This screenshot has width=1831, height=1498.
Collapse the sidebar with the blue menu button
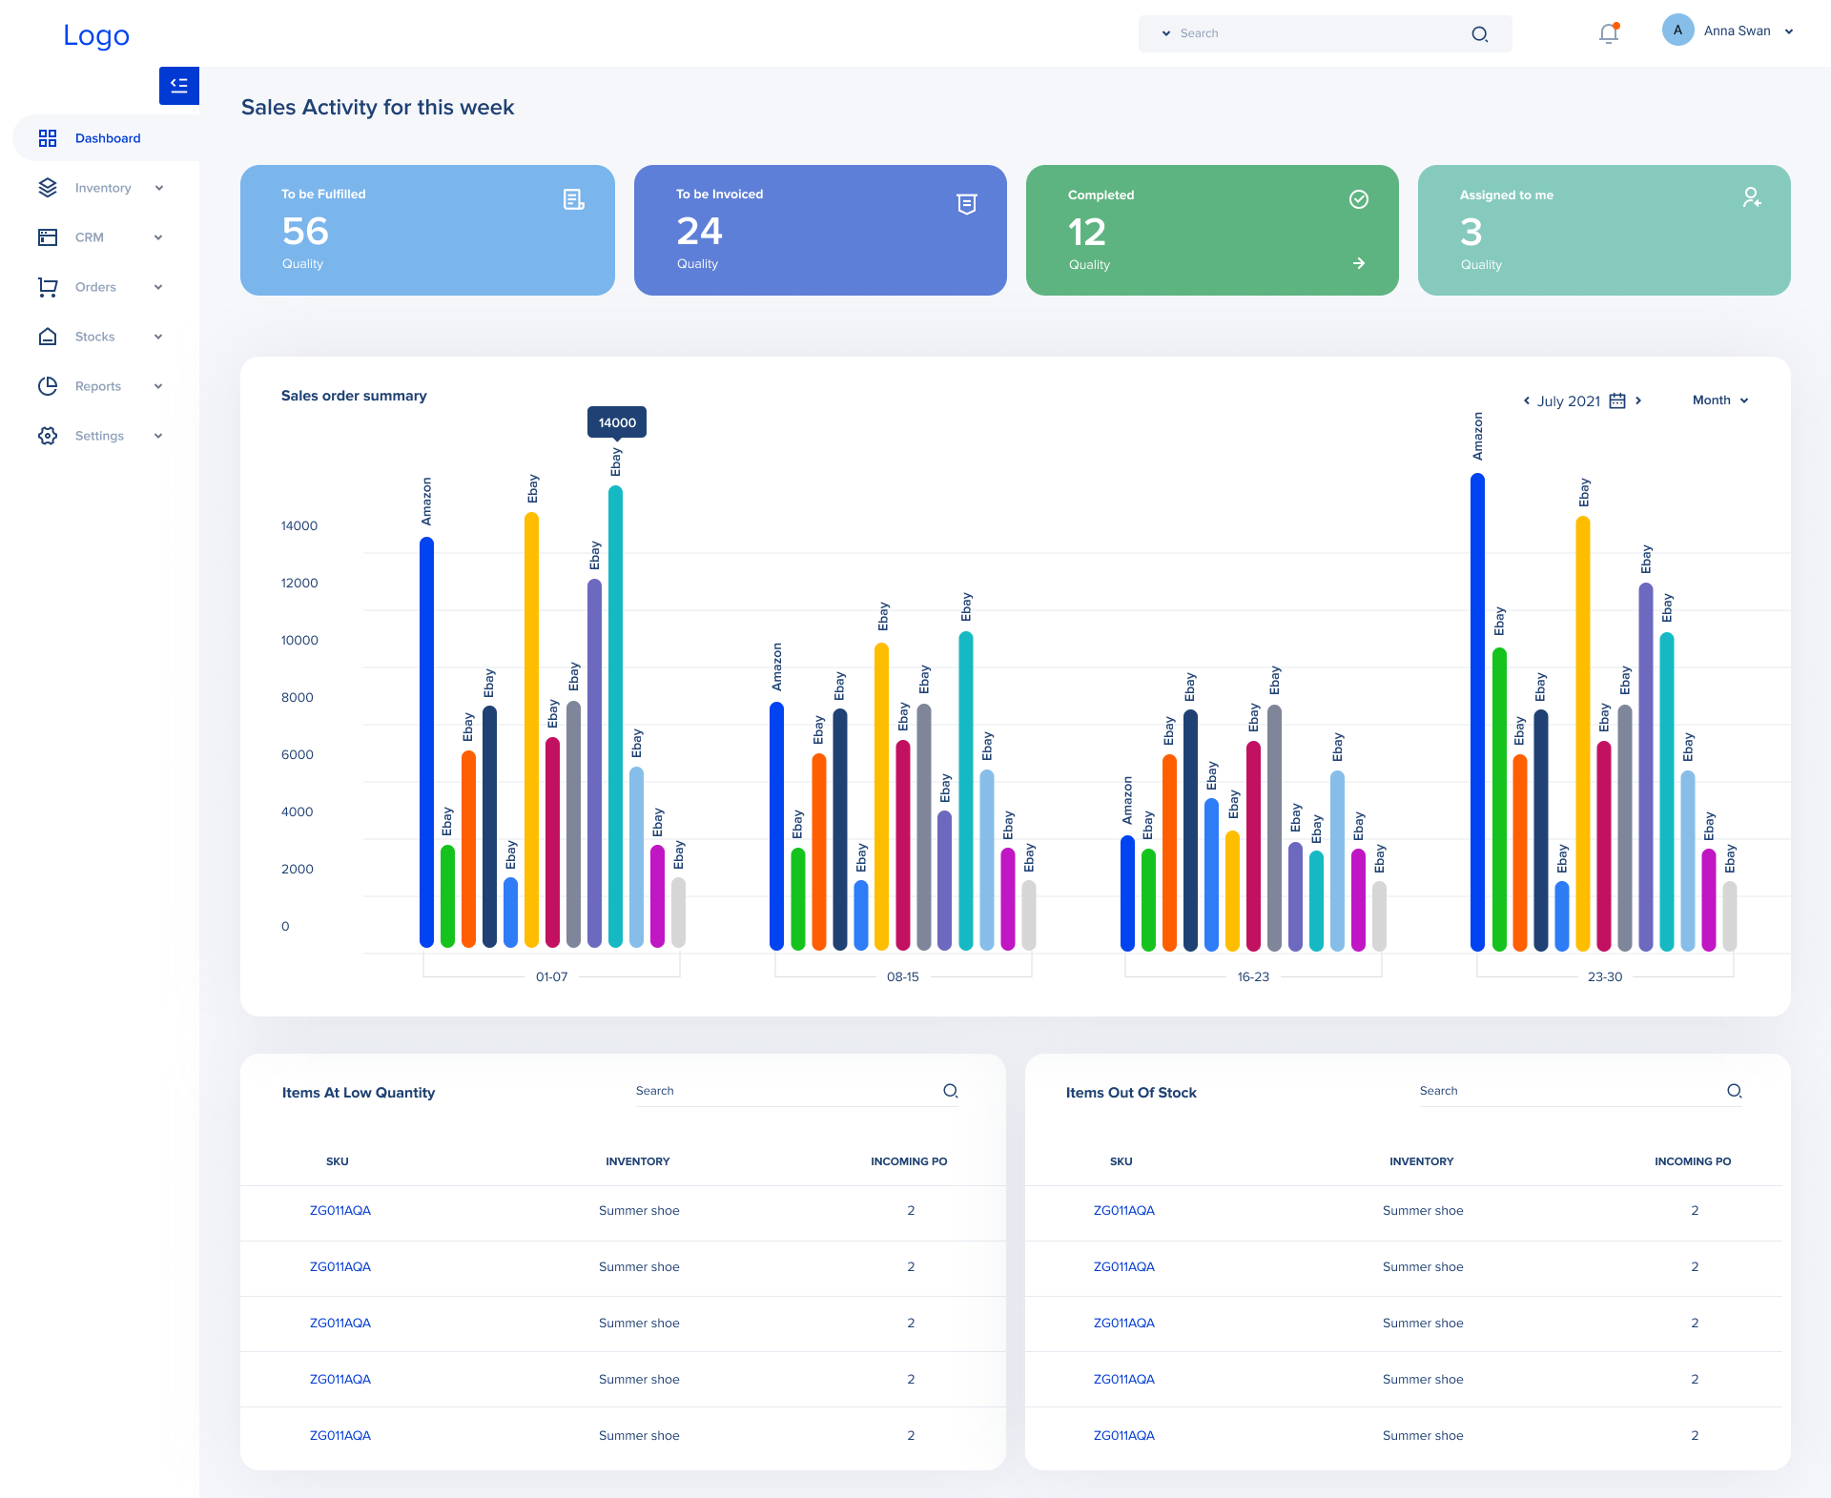click(179, 86)
